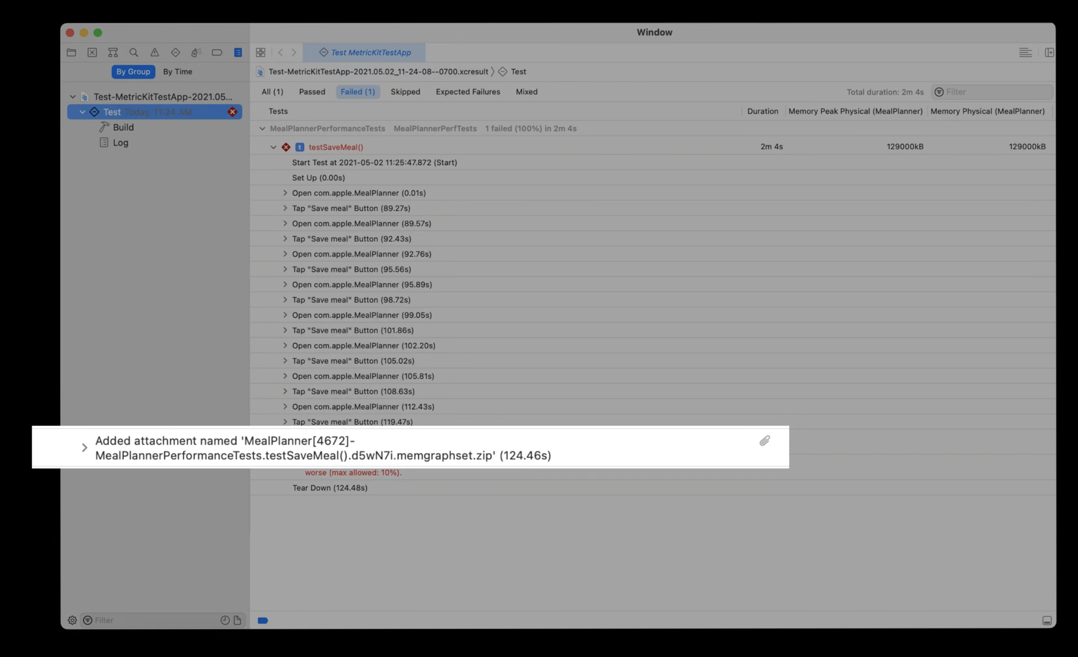Open Build item in navigator
The height and width of the screenshot is (657, 1078).
click(x=123, y=127)
